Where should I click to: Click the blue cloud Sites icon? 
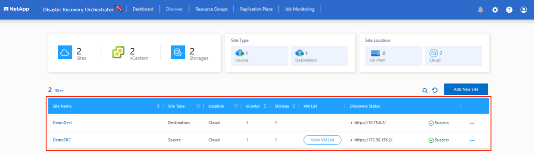point(65,52)
